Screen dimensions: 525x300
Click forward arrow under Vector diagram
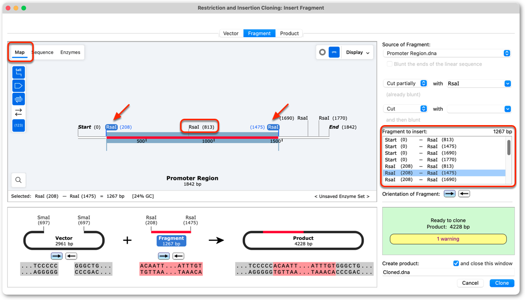57,256
